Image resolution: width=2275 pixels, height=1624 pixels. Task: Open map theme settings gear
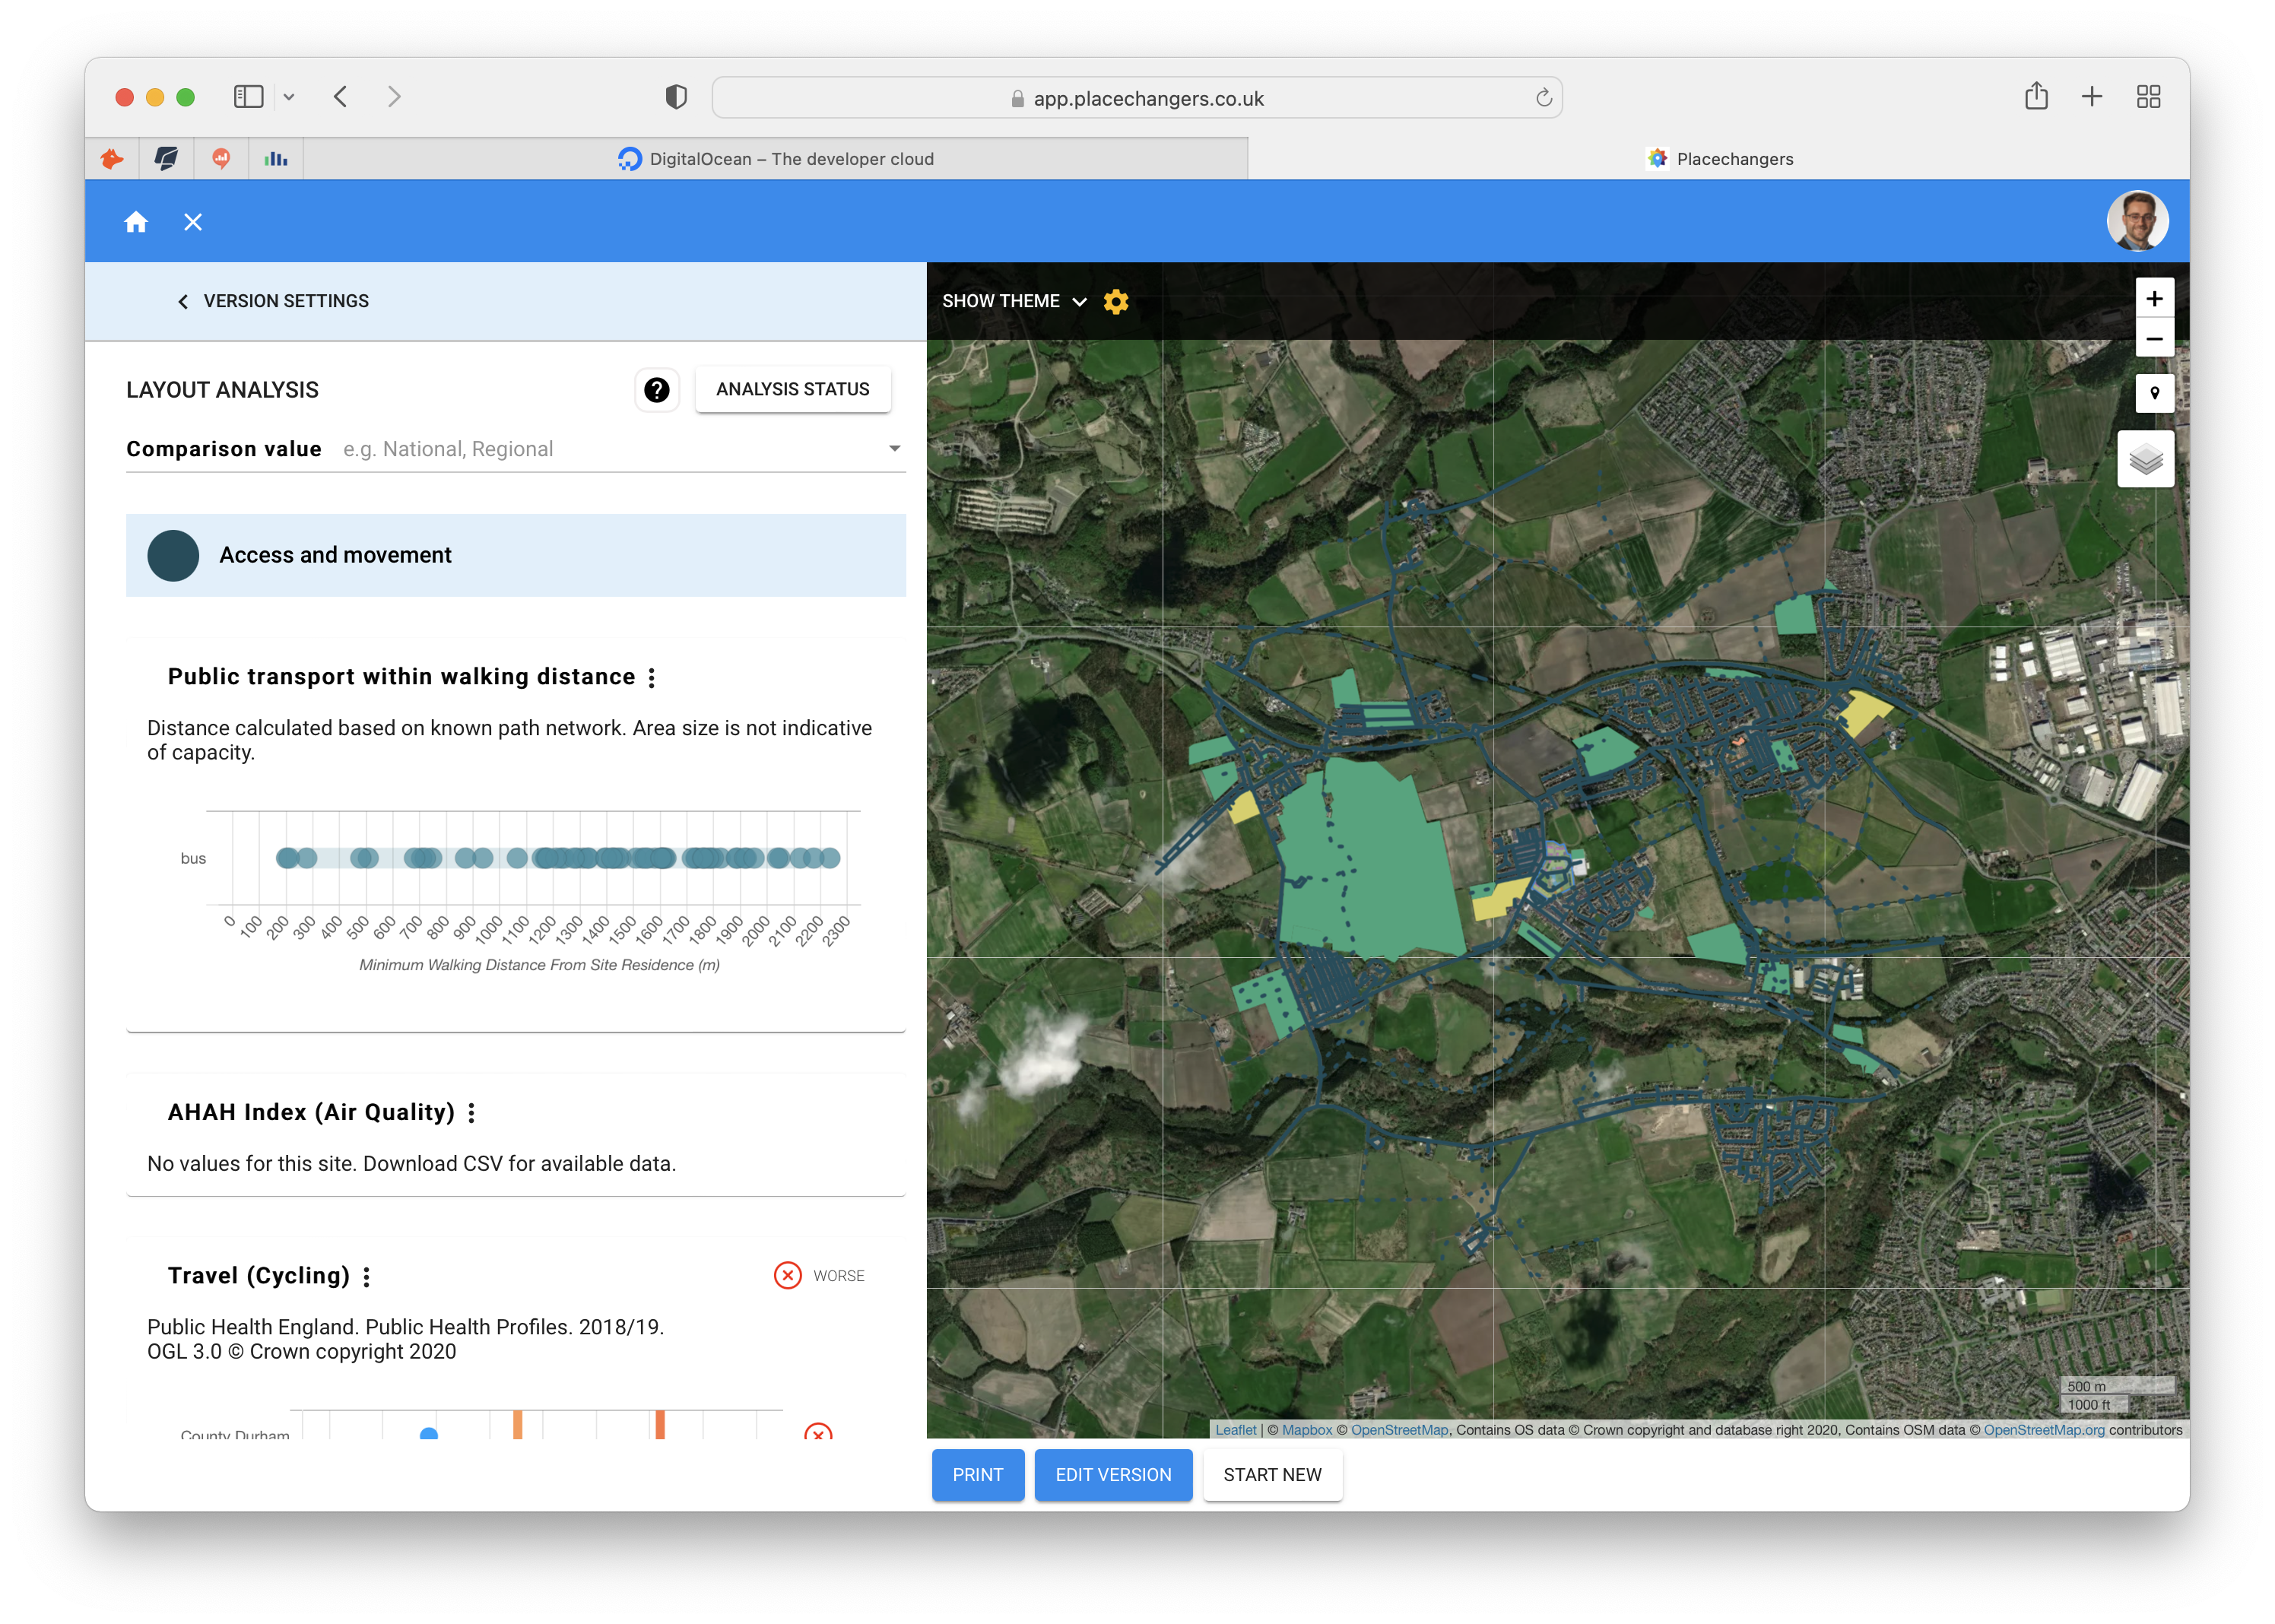tap(1116, 301)
